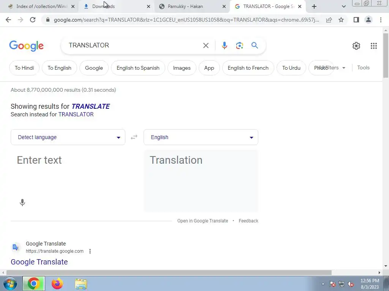Image resolution: width=389 pixels, height=291 pixels.
Task: Open Google quick settings gear
Action: (x=356, y=46)
